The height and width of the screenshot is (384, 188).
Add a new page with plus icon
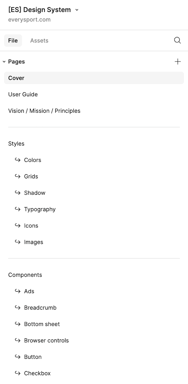[x=178, y=61]
